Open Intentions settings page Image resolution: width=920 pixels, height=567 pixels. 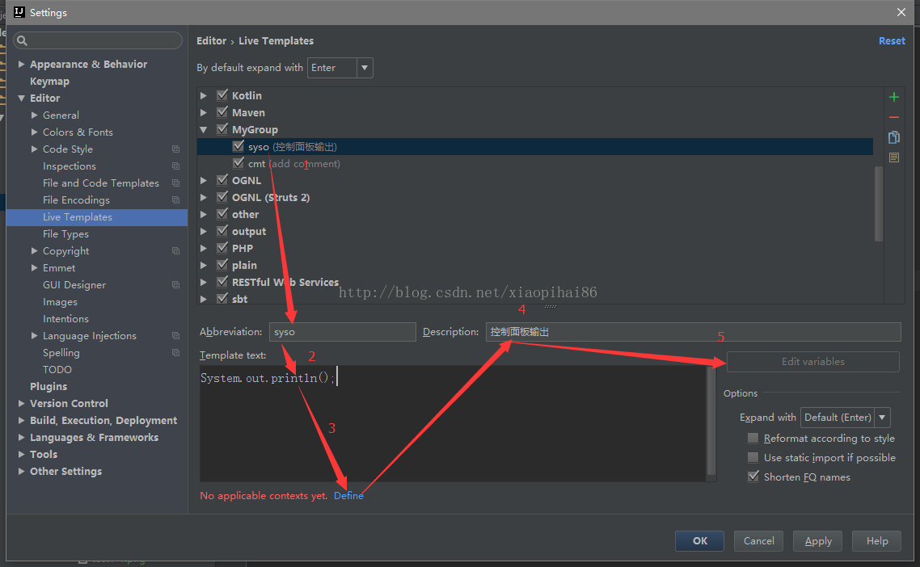point(65,319)
